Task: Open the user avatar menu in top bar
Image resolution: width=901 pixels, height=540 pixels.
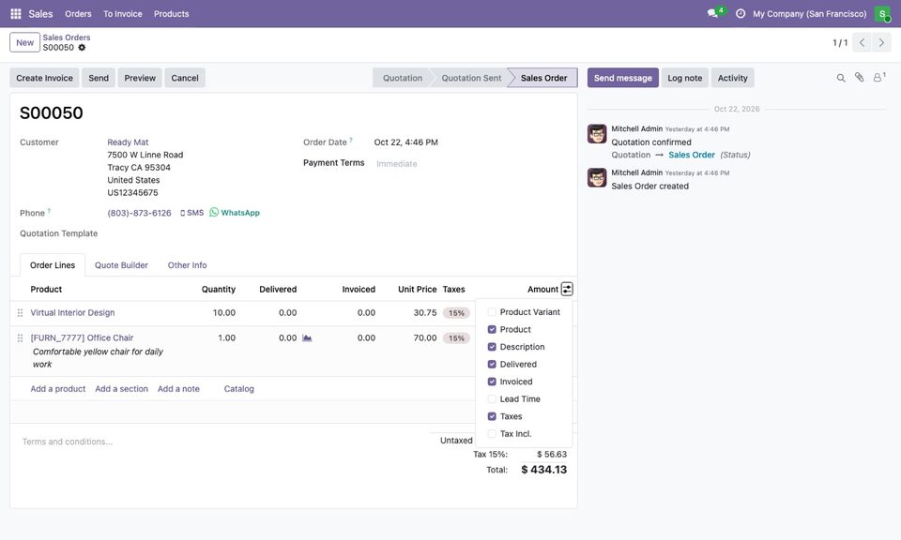Action: point(882,14)
